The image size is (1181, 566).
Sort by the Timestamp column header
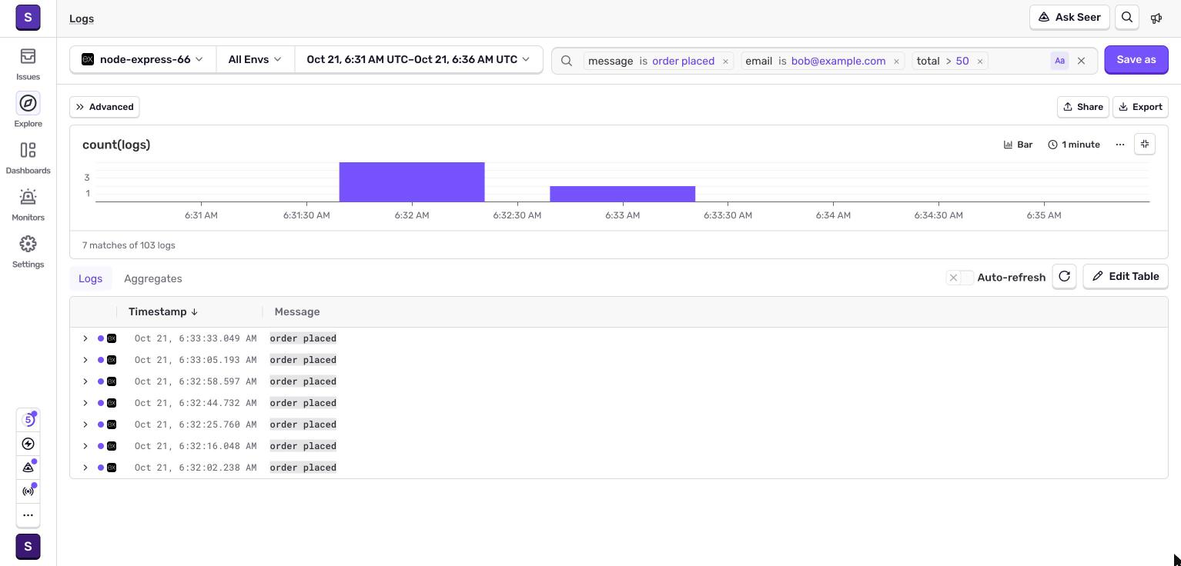pyautogui.click(x=163, y=311)
